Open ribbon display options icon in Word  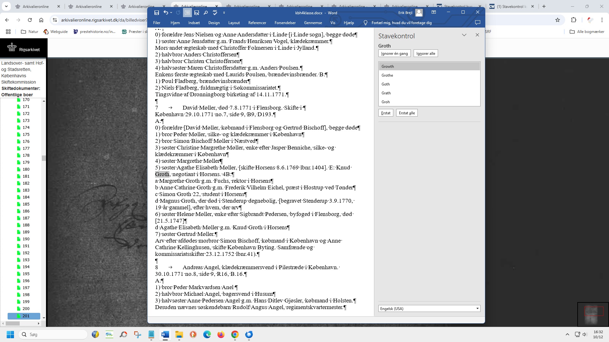pyautogui.click(x=434, y=12)
